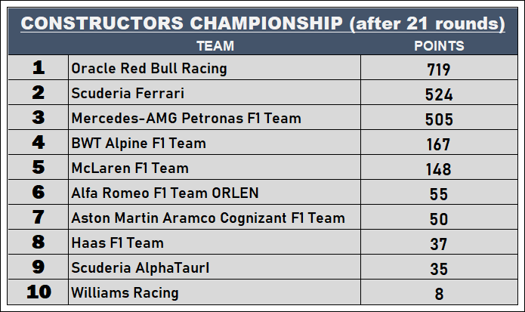Select the 524 points cell
The height and width of the screenshot is (312, 525).
point(439,94)
